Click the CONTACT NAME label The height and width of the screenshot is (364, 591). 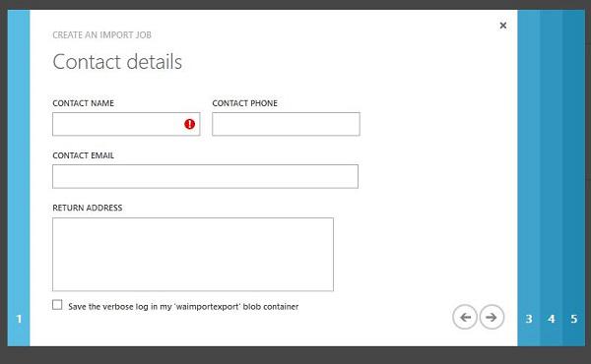coord(84,103)
